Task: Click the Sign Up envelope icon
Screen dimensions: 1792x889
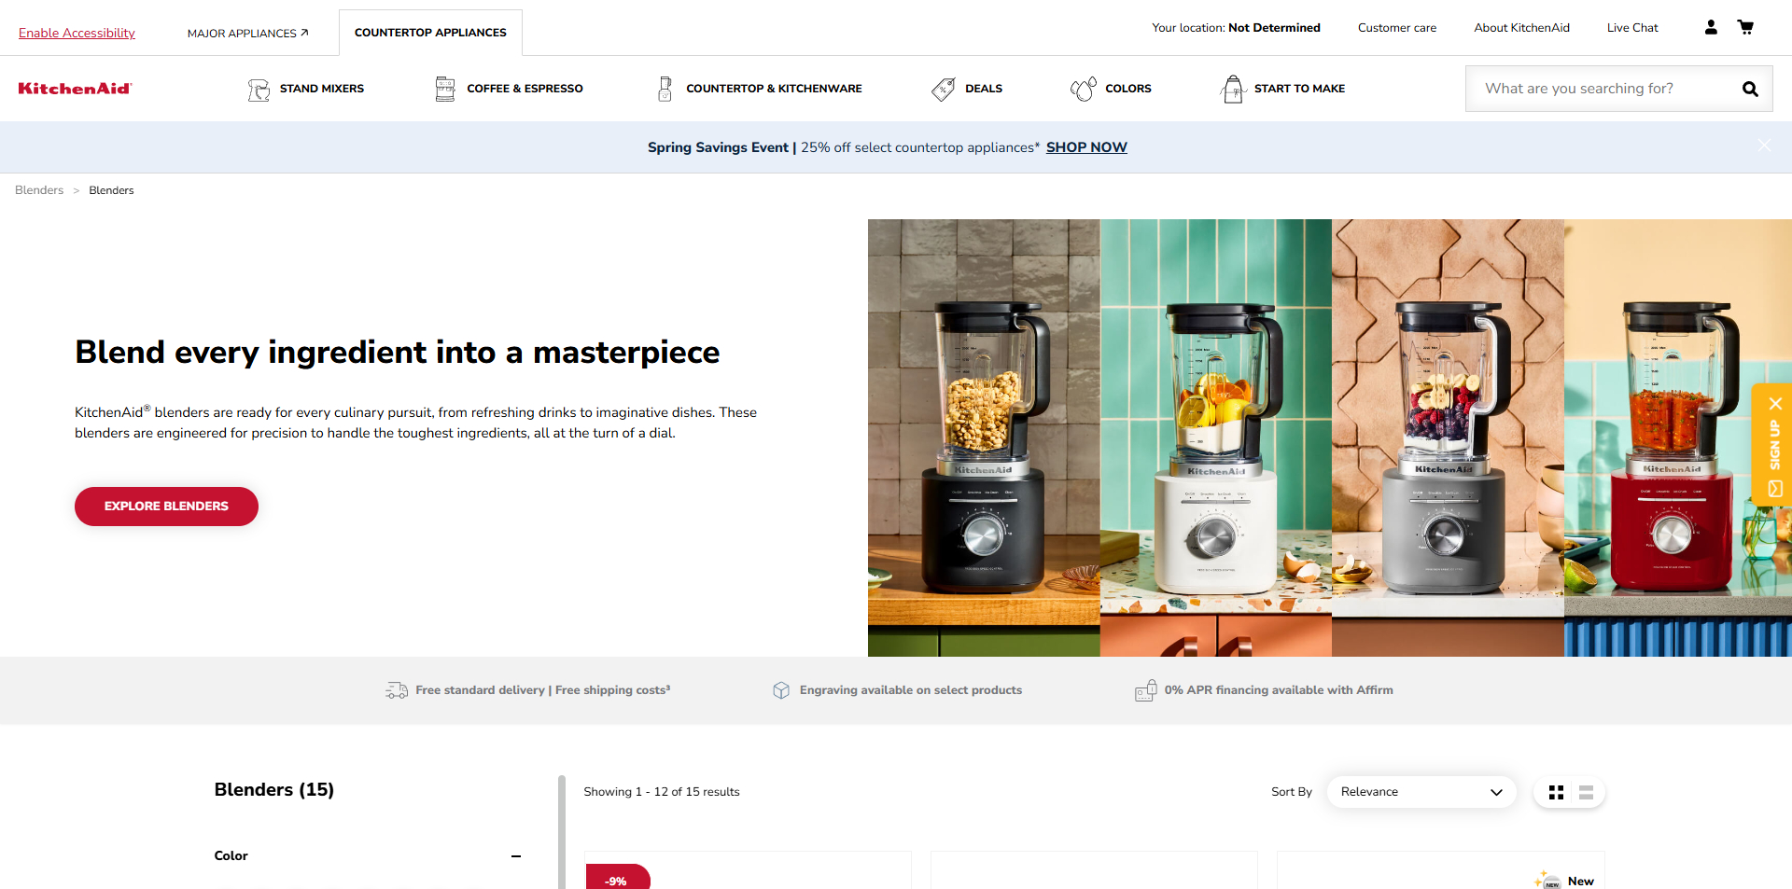Action: (1775, 489)
